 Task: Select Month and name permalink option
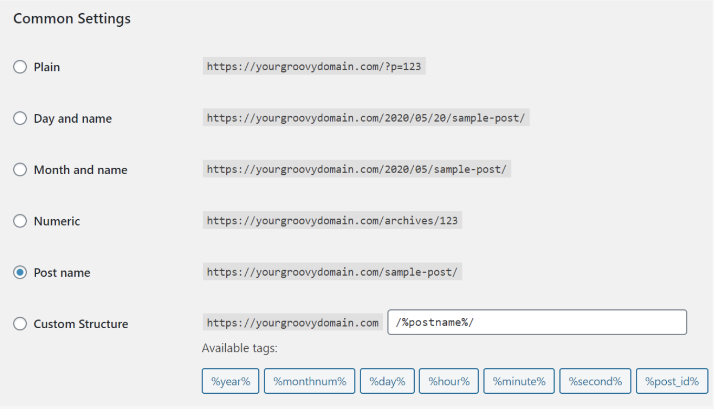pos(20,170)
